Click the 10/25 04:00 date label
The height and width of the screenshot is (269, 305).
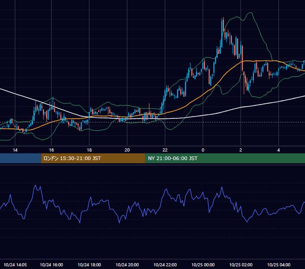(x=279, y=265)
